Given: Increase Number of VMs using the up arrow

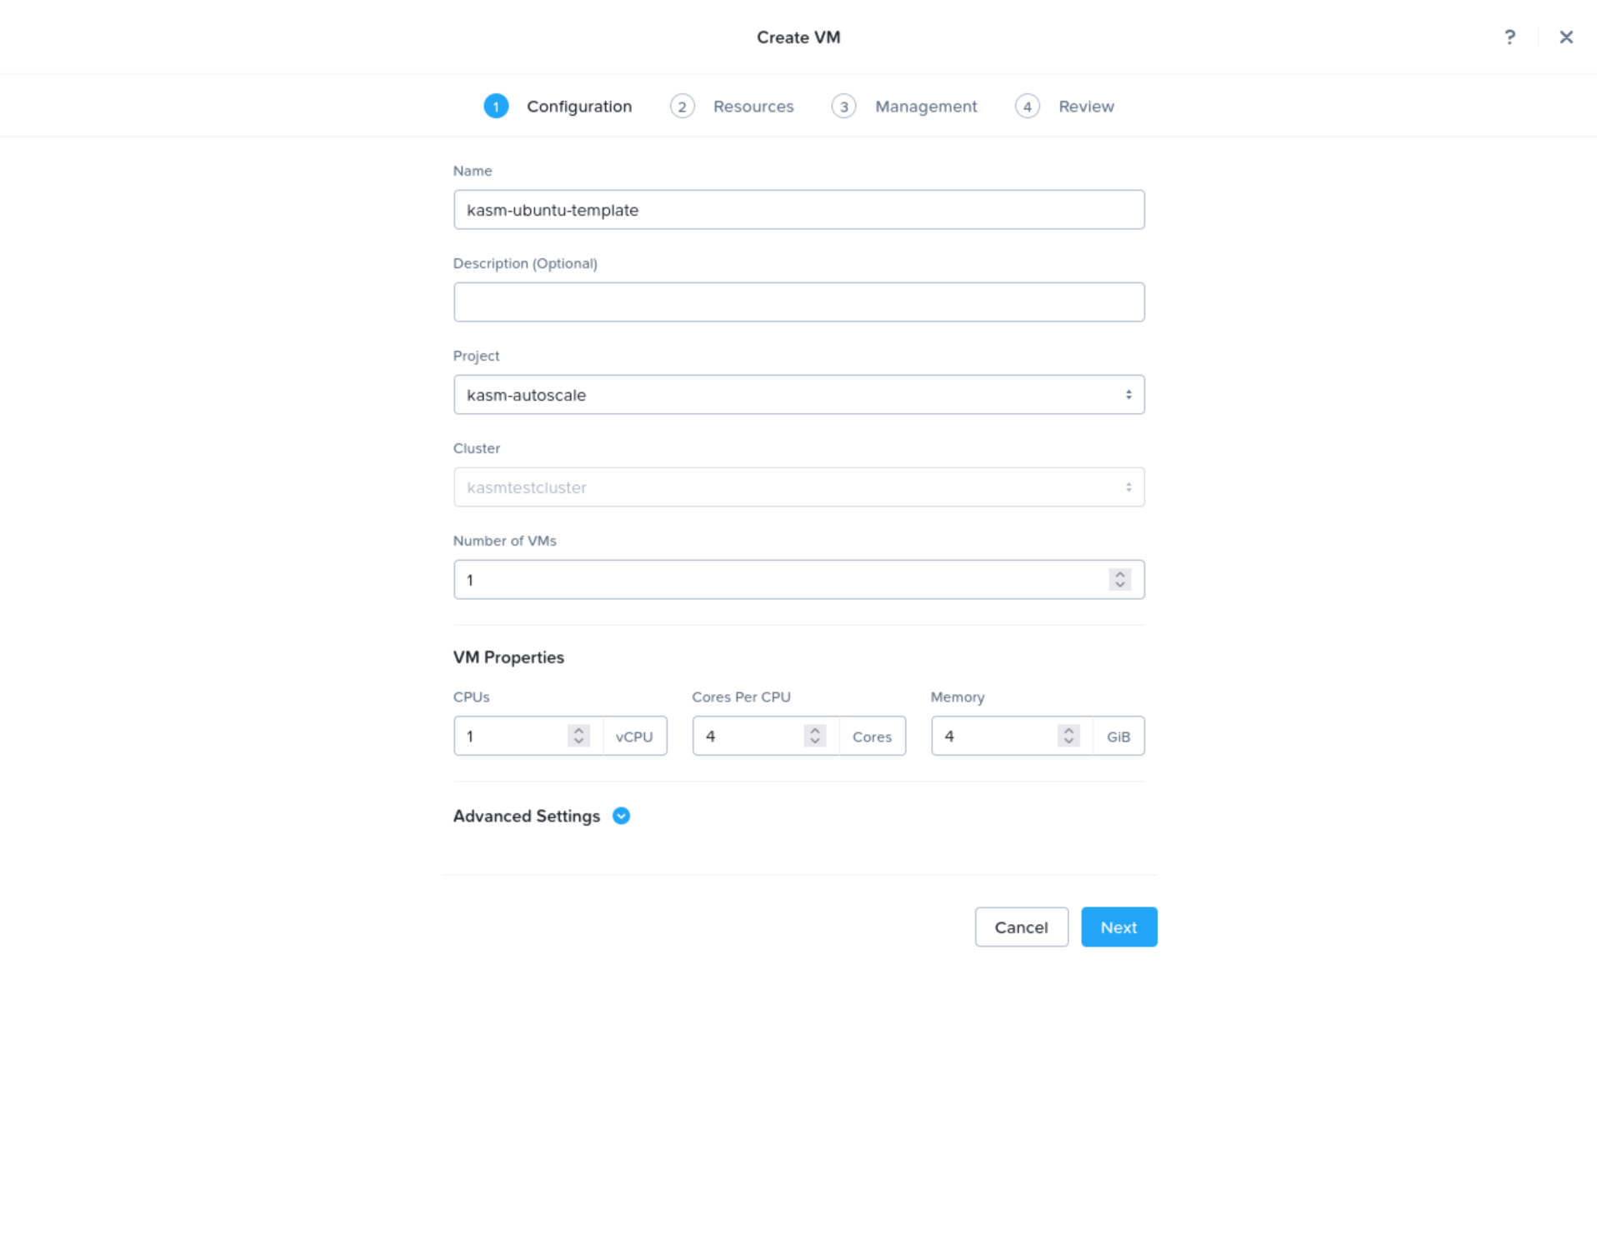Looking at the screenshot, I should (x=1119, y=573).
